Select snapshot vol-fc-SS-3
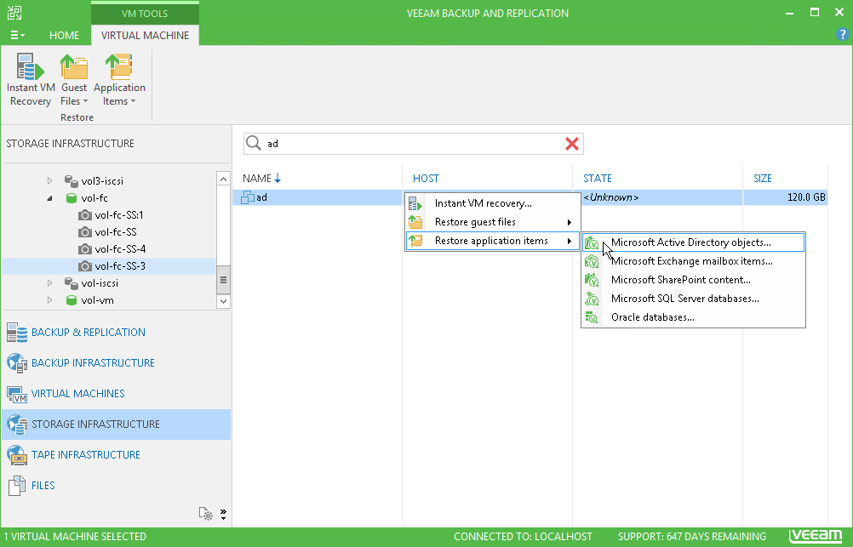853x547 pixels. [x=120, y=266]
